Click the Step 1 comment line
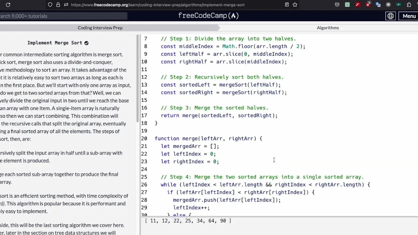 228,39
